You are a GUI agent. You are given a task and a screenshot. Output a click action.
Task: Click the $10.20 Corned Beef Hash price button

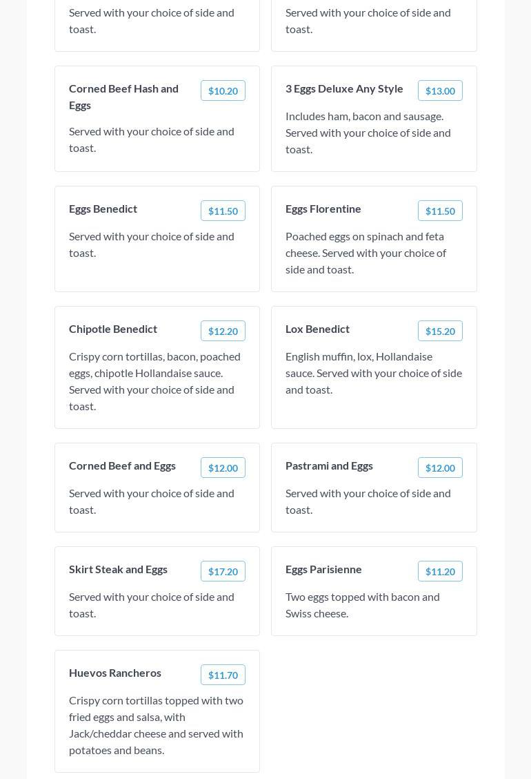tap(223, 90)
